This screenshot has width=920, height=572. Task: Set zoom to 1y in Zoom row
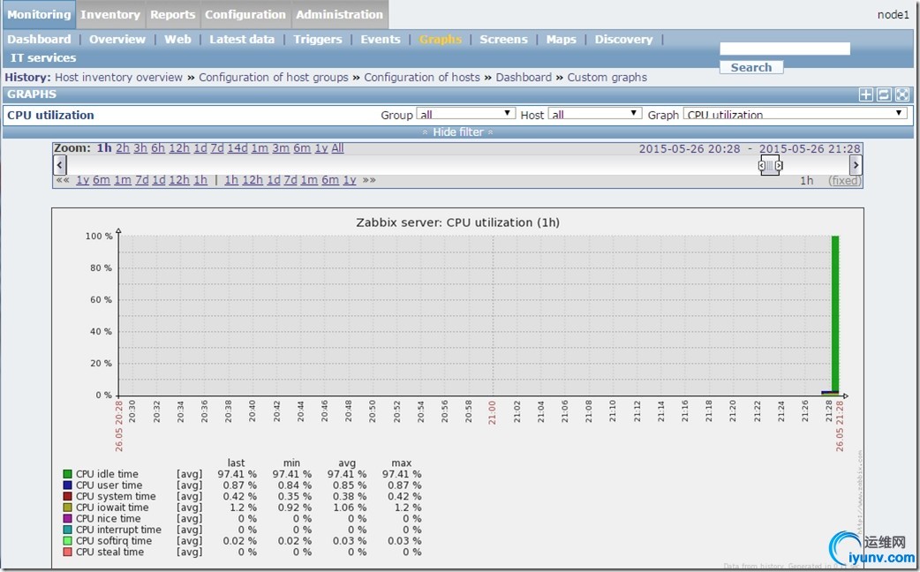tap(321, 148)
